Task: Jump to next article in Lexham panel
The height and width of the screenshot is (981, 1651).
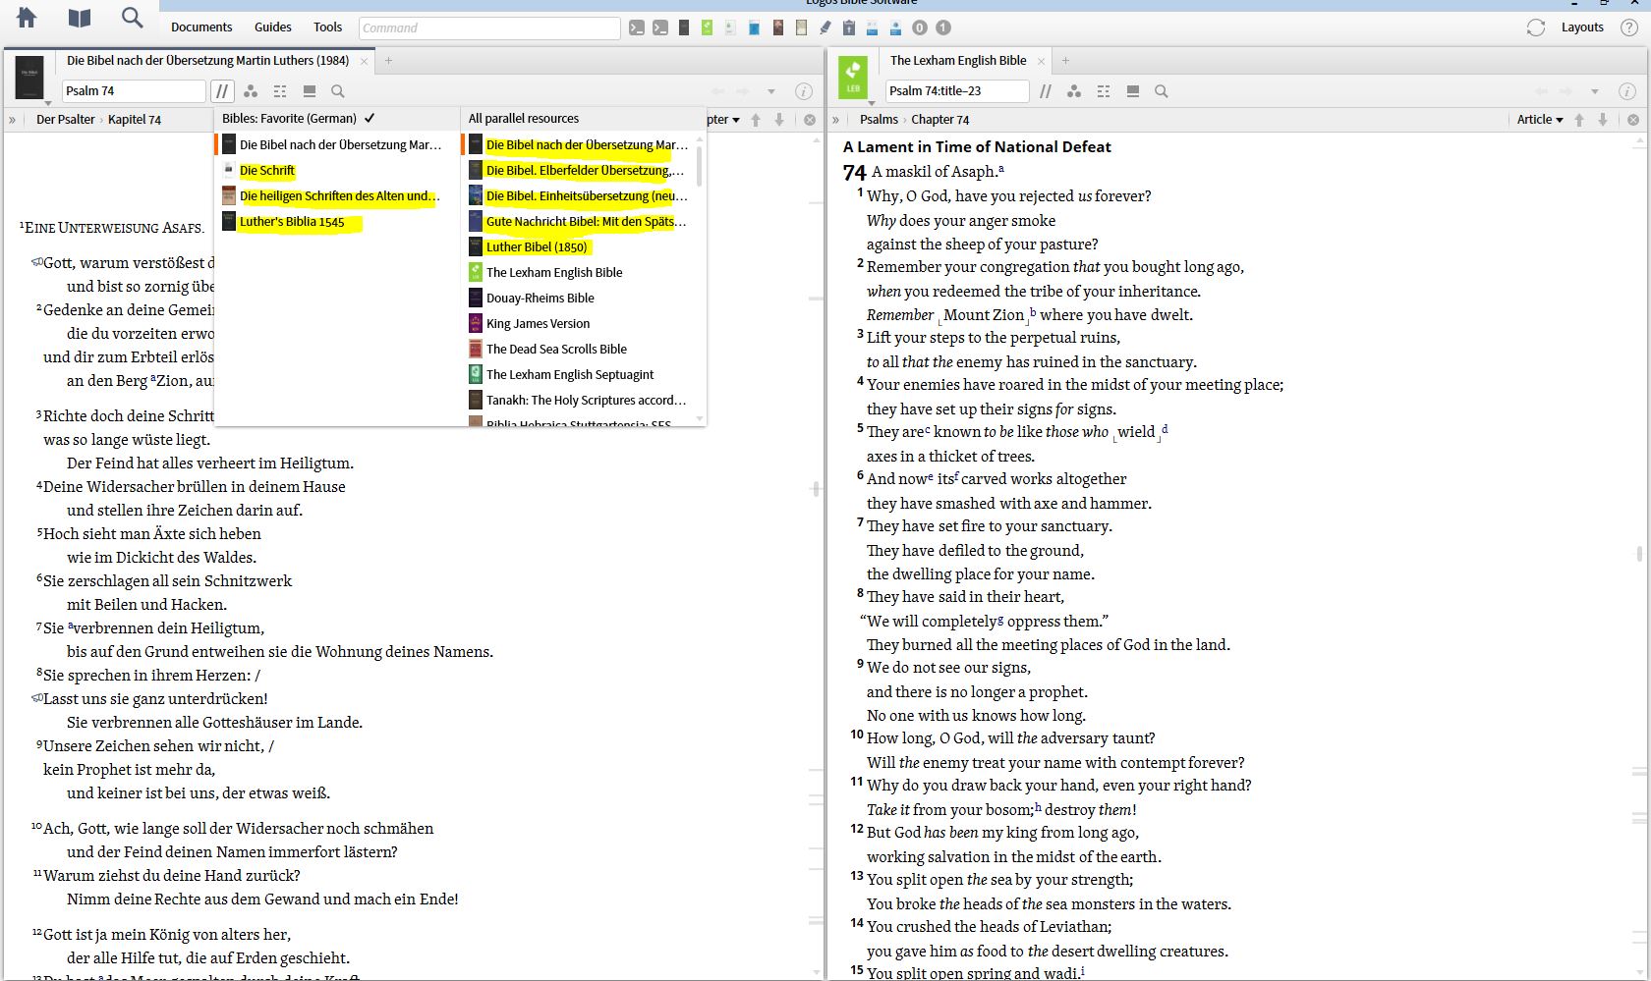Action: click(x=1603, y=120)
